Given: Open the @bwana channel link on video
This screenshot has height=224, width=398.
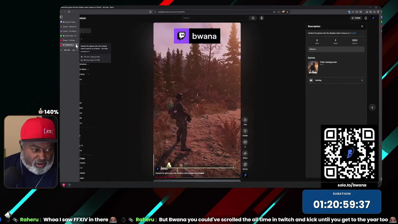Looking at the screenshot, I should tap(164, 169).
